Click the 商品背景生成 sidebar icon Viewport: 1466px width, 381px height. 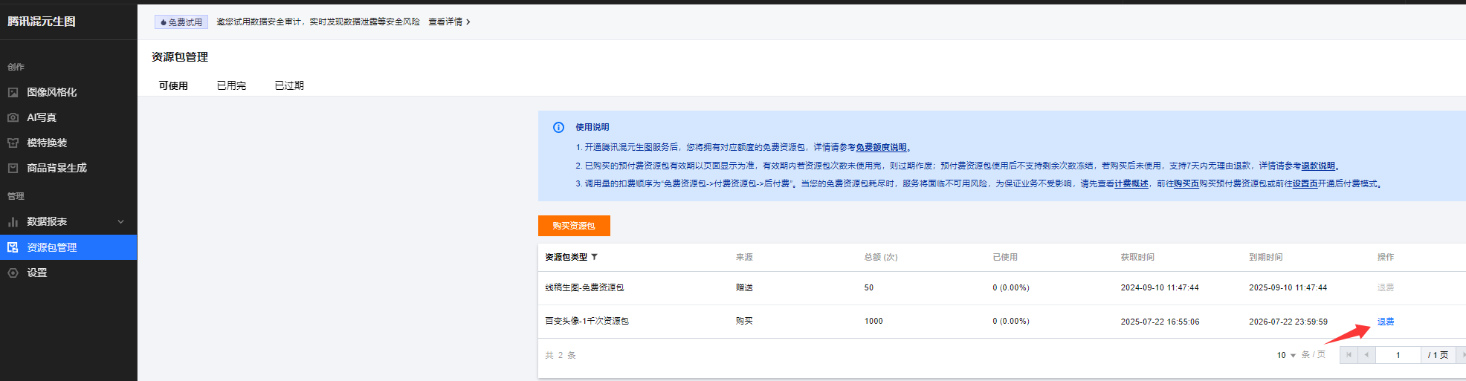tap(13, 169)
